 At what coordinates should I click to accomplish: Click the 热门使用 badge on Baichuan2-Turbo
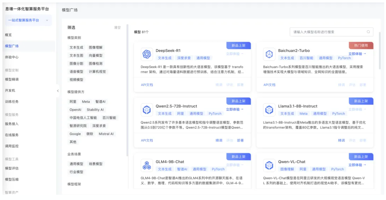(361, 45)
